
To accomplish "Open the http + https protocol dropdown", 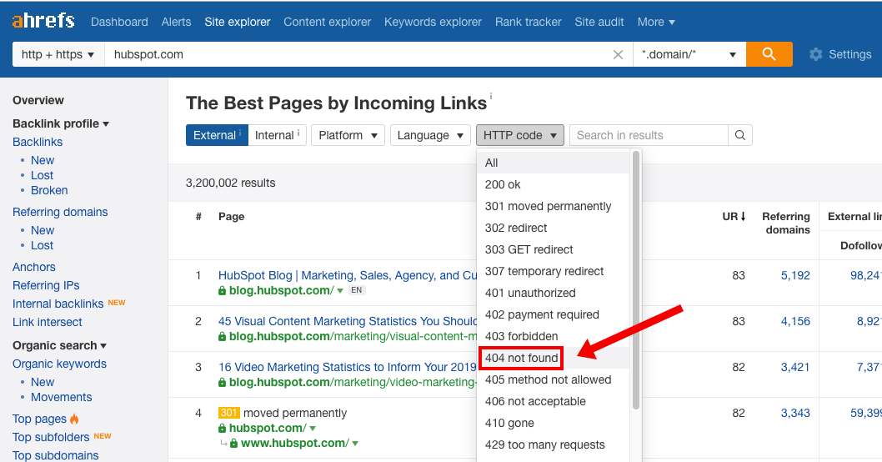I will click(x=58, y=54).
